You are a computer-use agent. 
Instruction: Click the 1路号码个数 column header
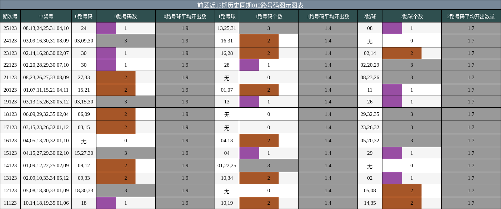coord(269,16)
